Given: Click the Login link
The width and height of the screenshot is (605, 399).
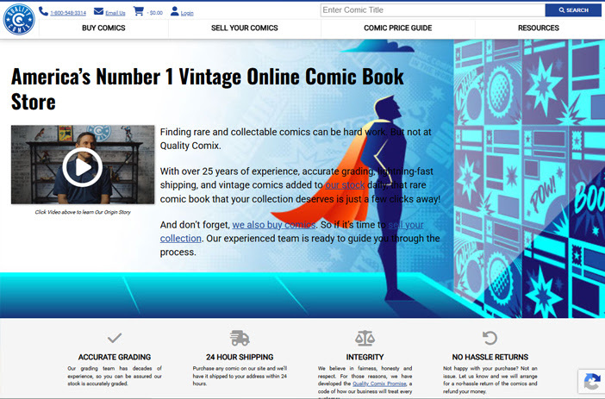Looking at the screenshot, I should (x=187, y=13).
